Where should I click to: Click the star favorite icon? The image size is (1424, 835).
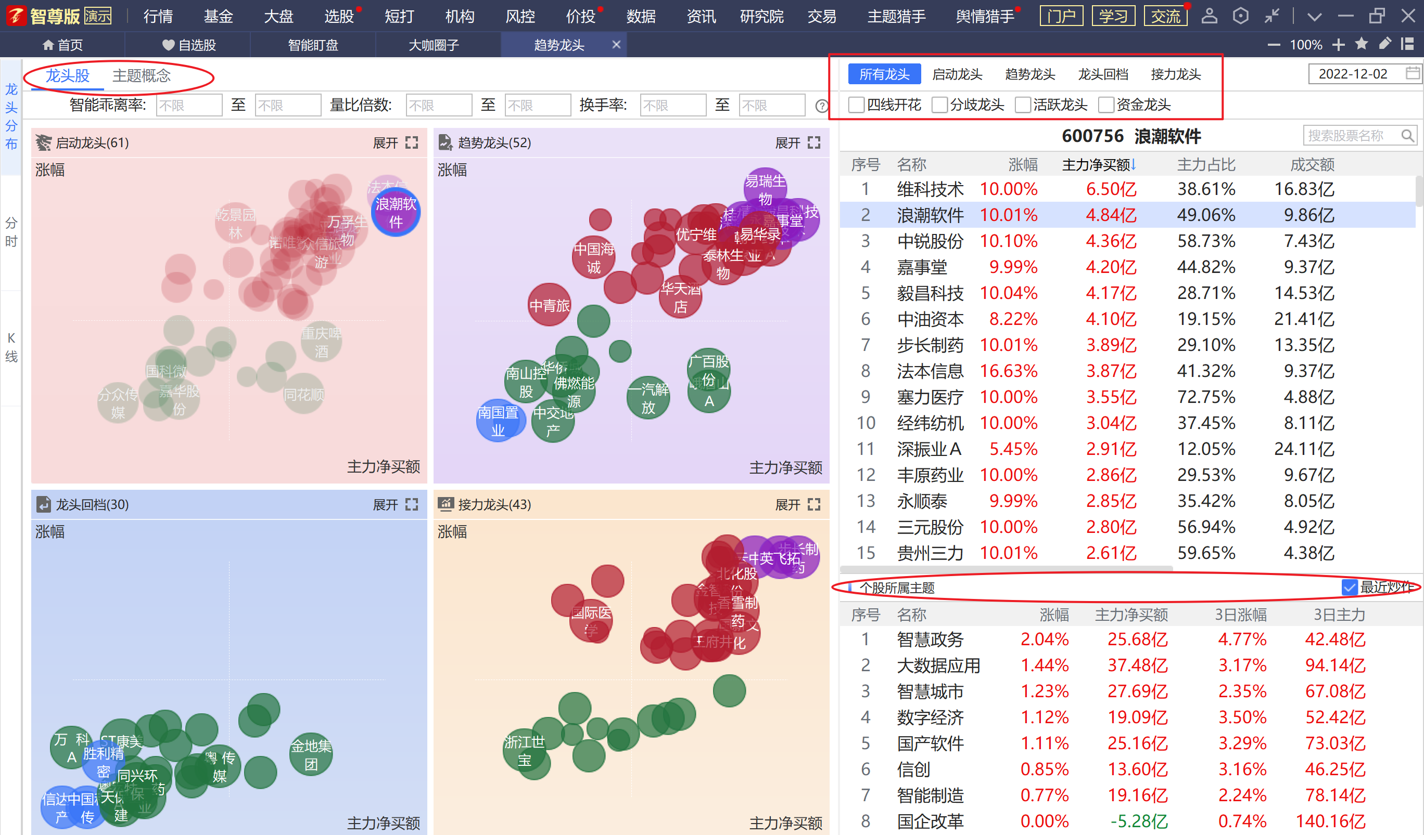point(1361,44)
